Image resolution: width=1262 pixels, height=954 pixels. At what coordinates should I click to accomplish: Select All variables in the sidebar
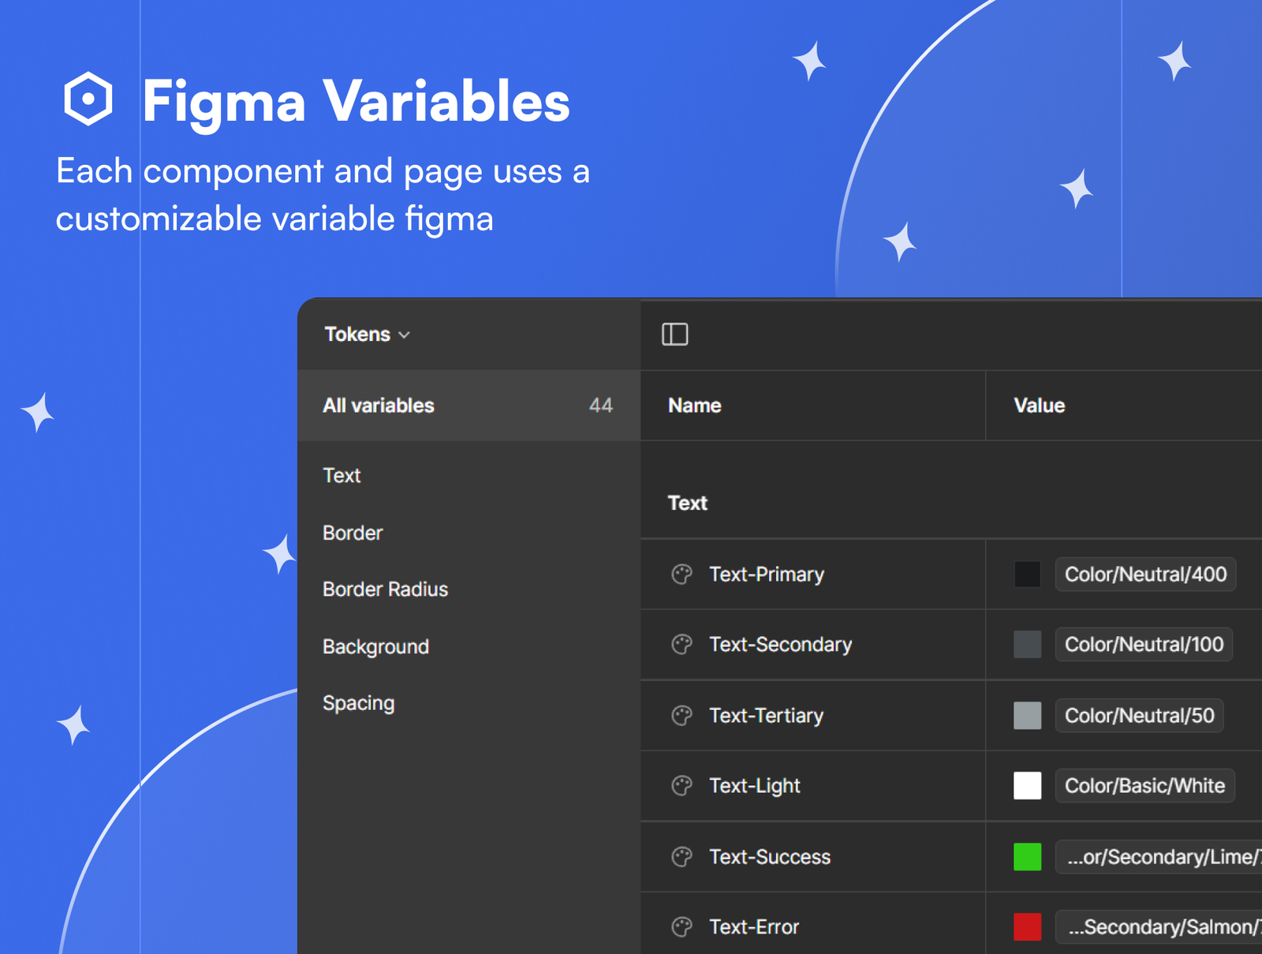[379, 406]
